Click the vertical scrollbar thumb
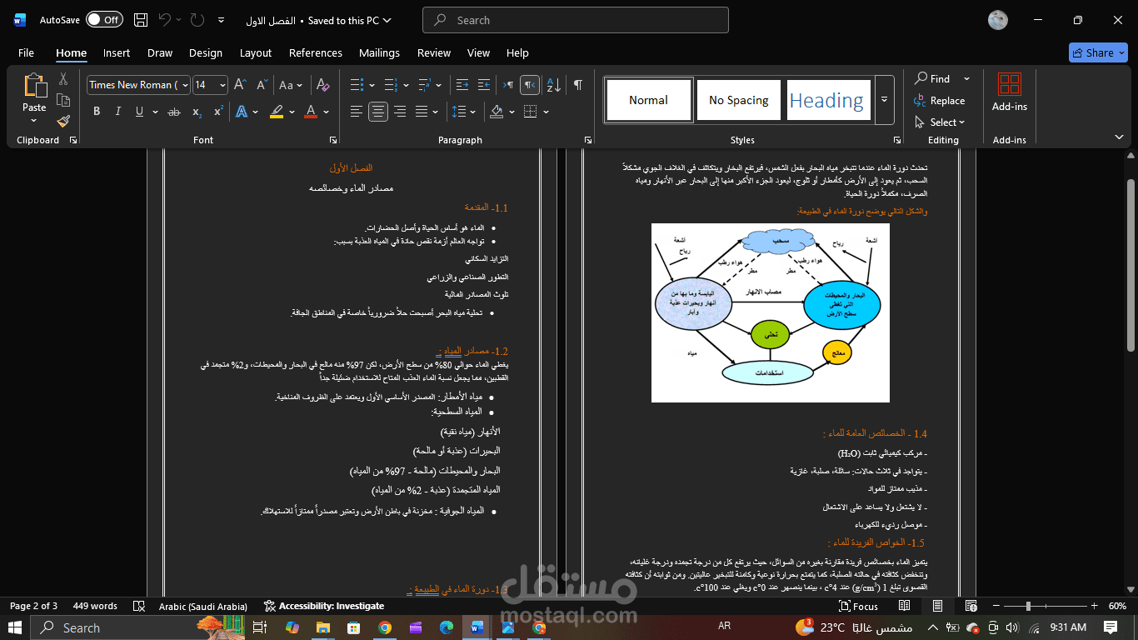 coord(1131,265)
